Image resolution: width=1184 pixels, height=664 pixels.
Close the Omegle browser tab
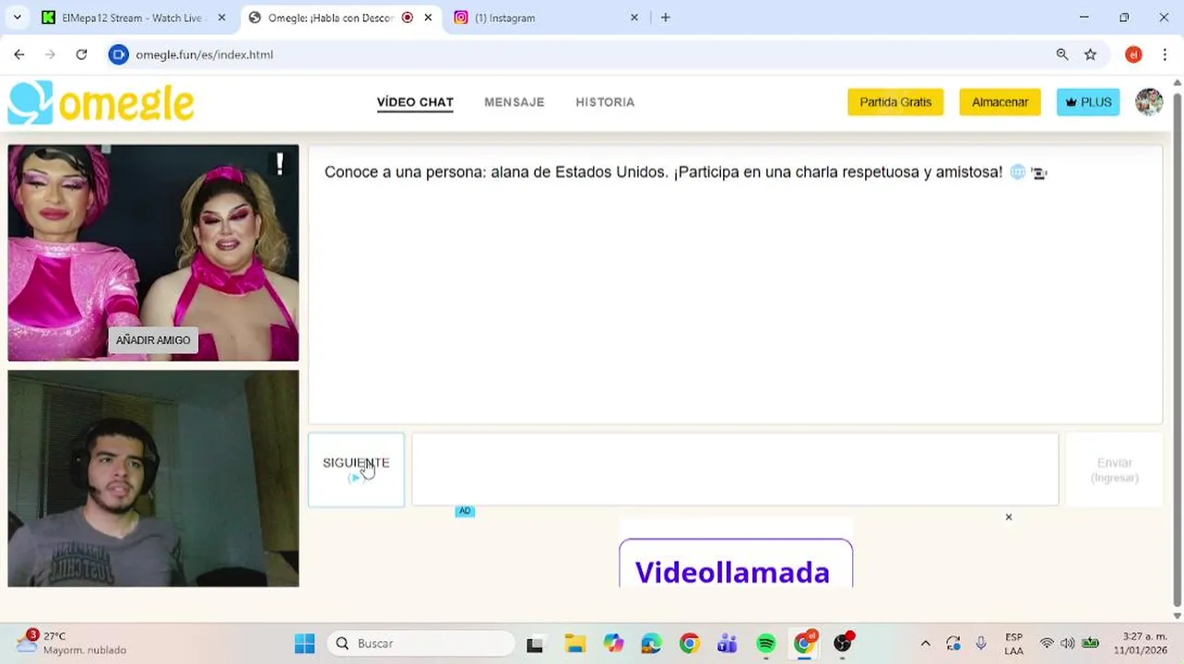[428, 18]
